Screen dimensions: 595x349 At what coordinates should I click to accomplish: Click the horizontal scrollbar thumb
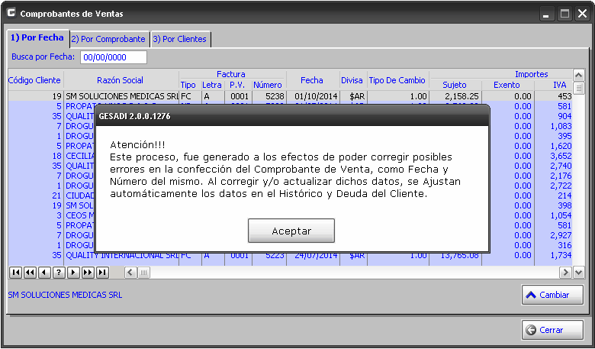143,273
